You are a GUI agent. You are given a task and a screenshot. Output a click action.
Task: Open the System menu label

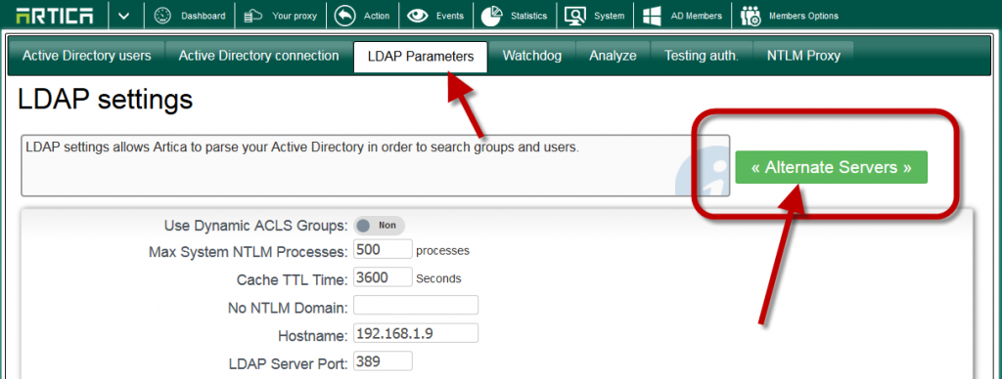609,16
